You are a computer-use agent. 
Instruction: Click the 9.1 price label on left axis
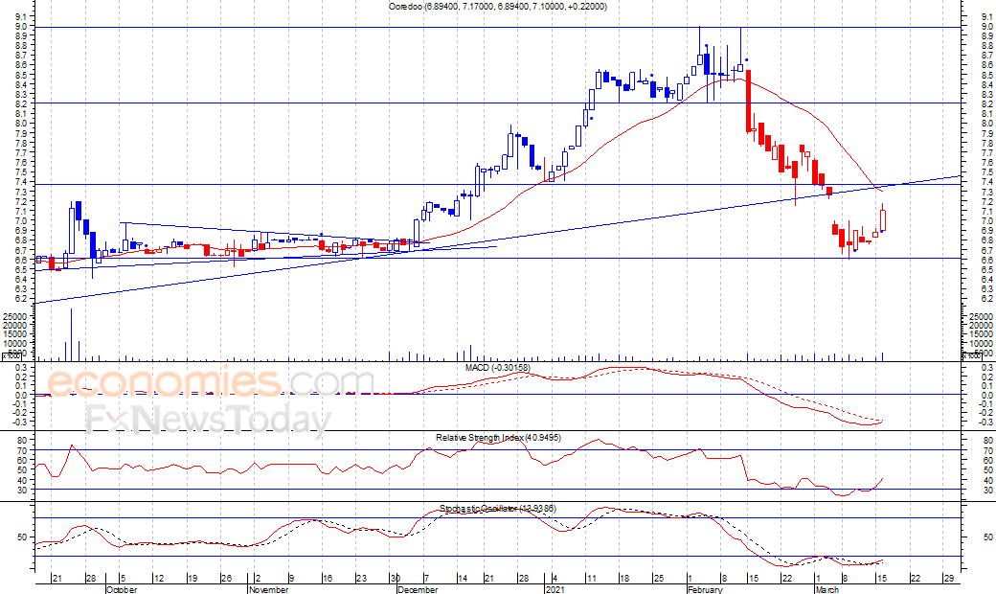pyautogui.click(x=21, y=16)
